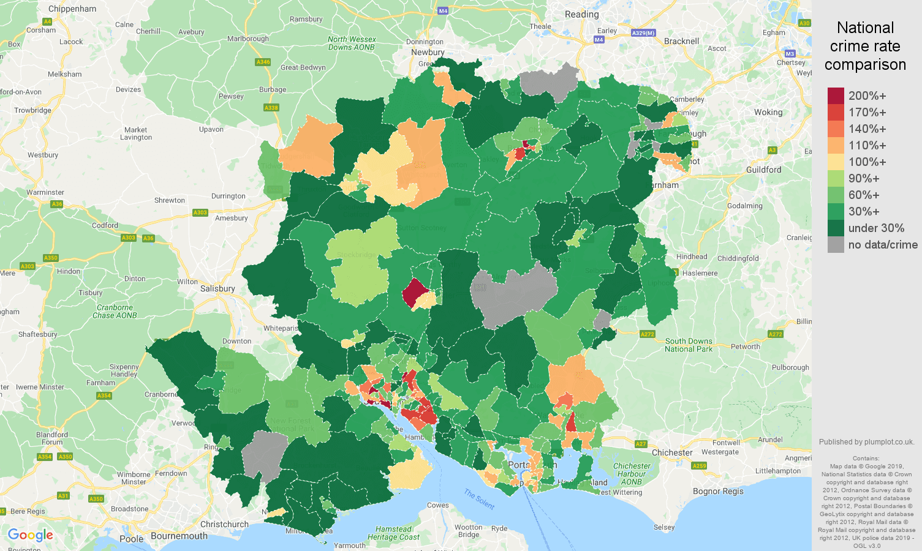
Task: Click the A329(M) road shield
Action: coord(643,33)
